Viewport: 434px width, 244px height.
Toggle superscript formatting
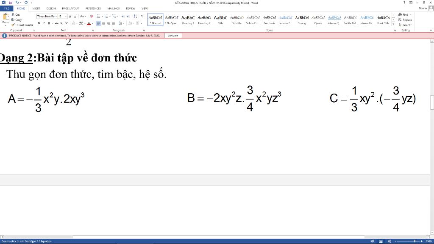click(67, 23)
